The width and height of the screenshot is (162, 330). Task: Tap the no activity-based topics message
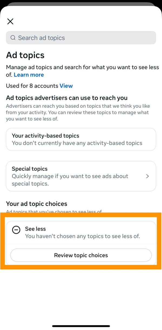(77, 143)
